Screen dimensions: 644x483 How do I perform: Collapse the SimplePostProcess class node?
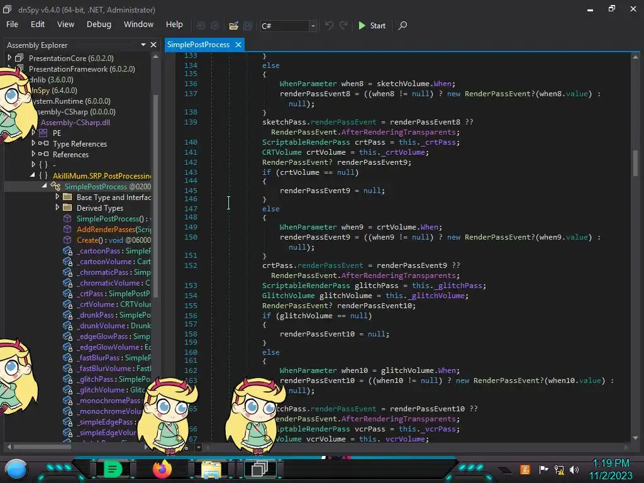tap(45, 186)
